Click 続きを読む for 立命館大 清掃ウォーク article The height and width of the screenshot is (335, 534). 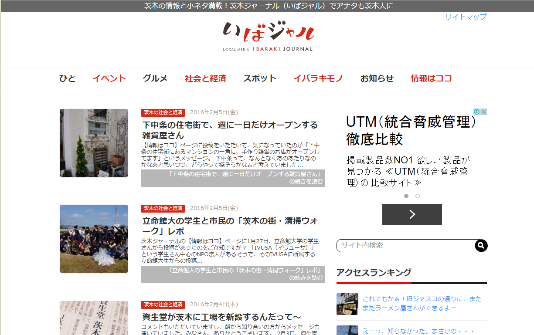(x=233, y=274)
